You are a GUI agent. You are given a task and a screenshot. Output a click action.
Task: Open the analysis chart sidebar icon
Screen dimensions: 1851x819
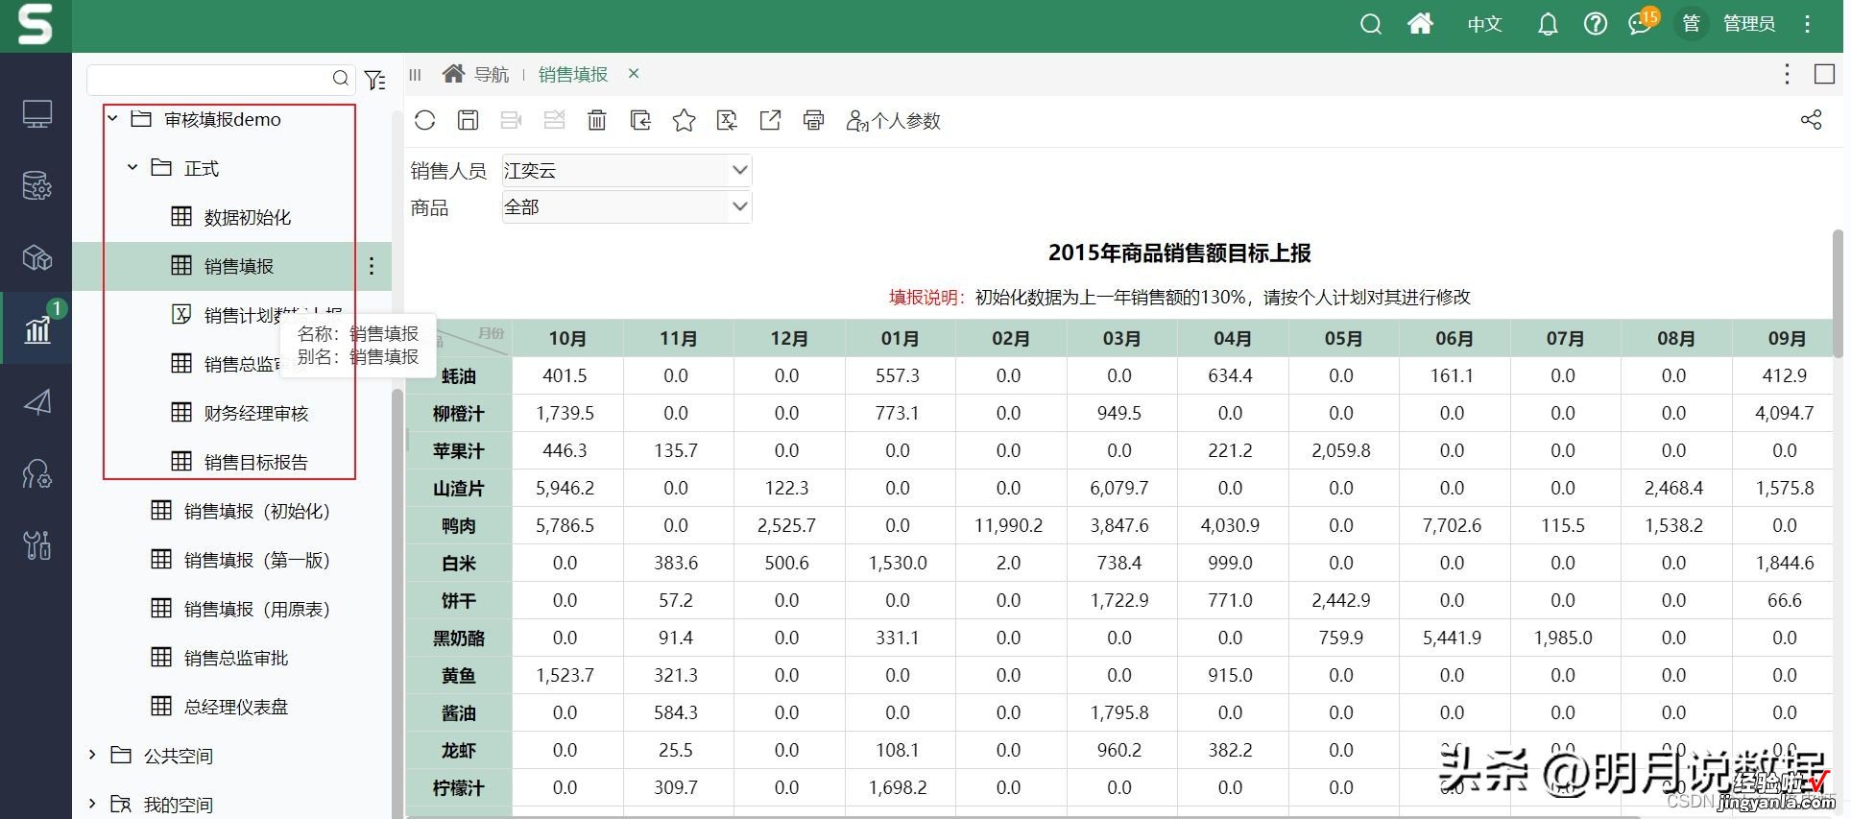tap(36, 328)
